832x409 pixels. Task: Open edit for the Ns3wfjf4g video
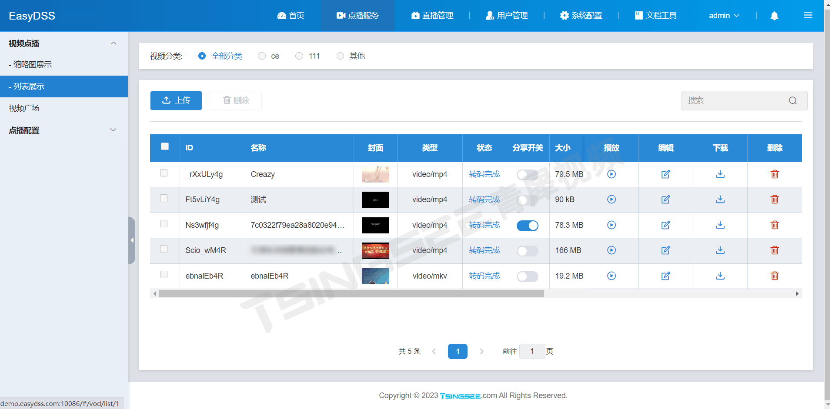click(x=665, y=225)
